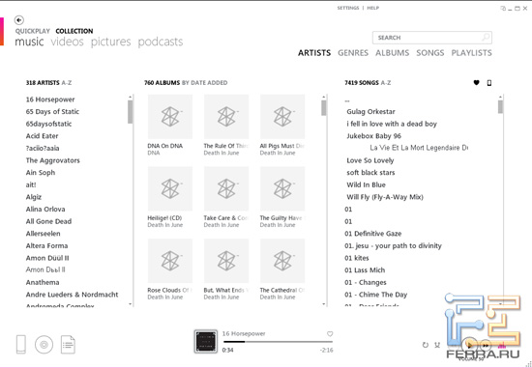Open the DNA On DNA album cover
This screenshot has width=532, height=368.
170,117
